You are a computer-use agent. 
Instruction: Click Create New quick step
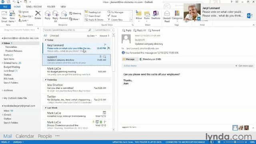click(x=115, y=20)
